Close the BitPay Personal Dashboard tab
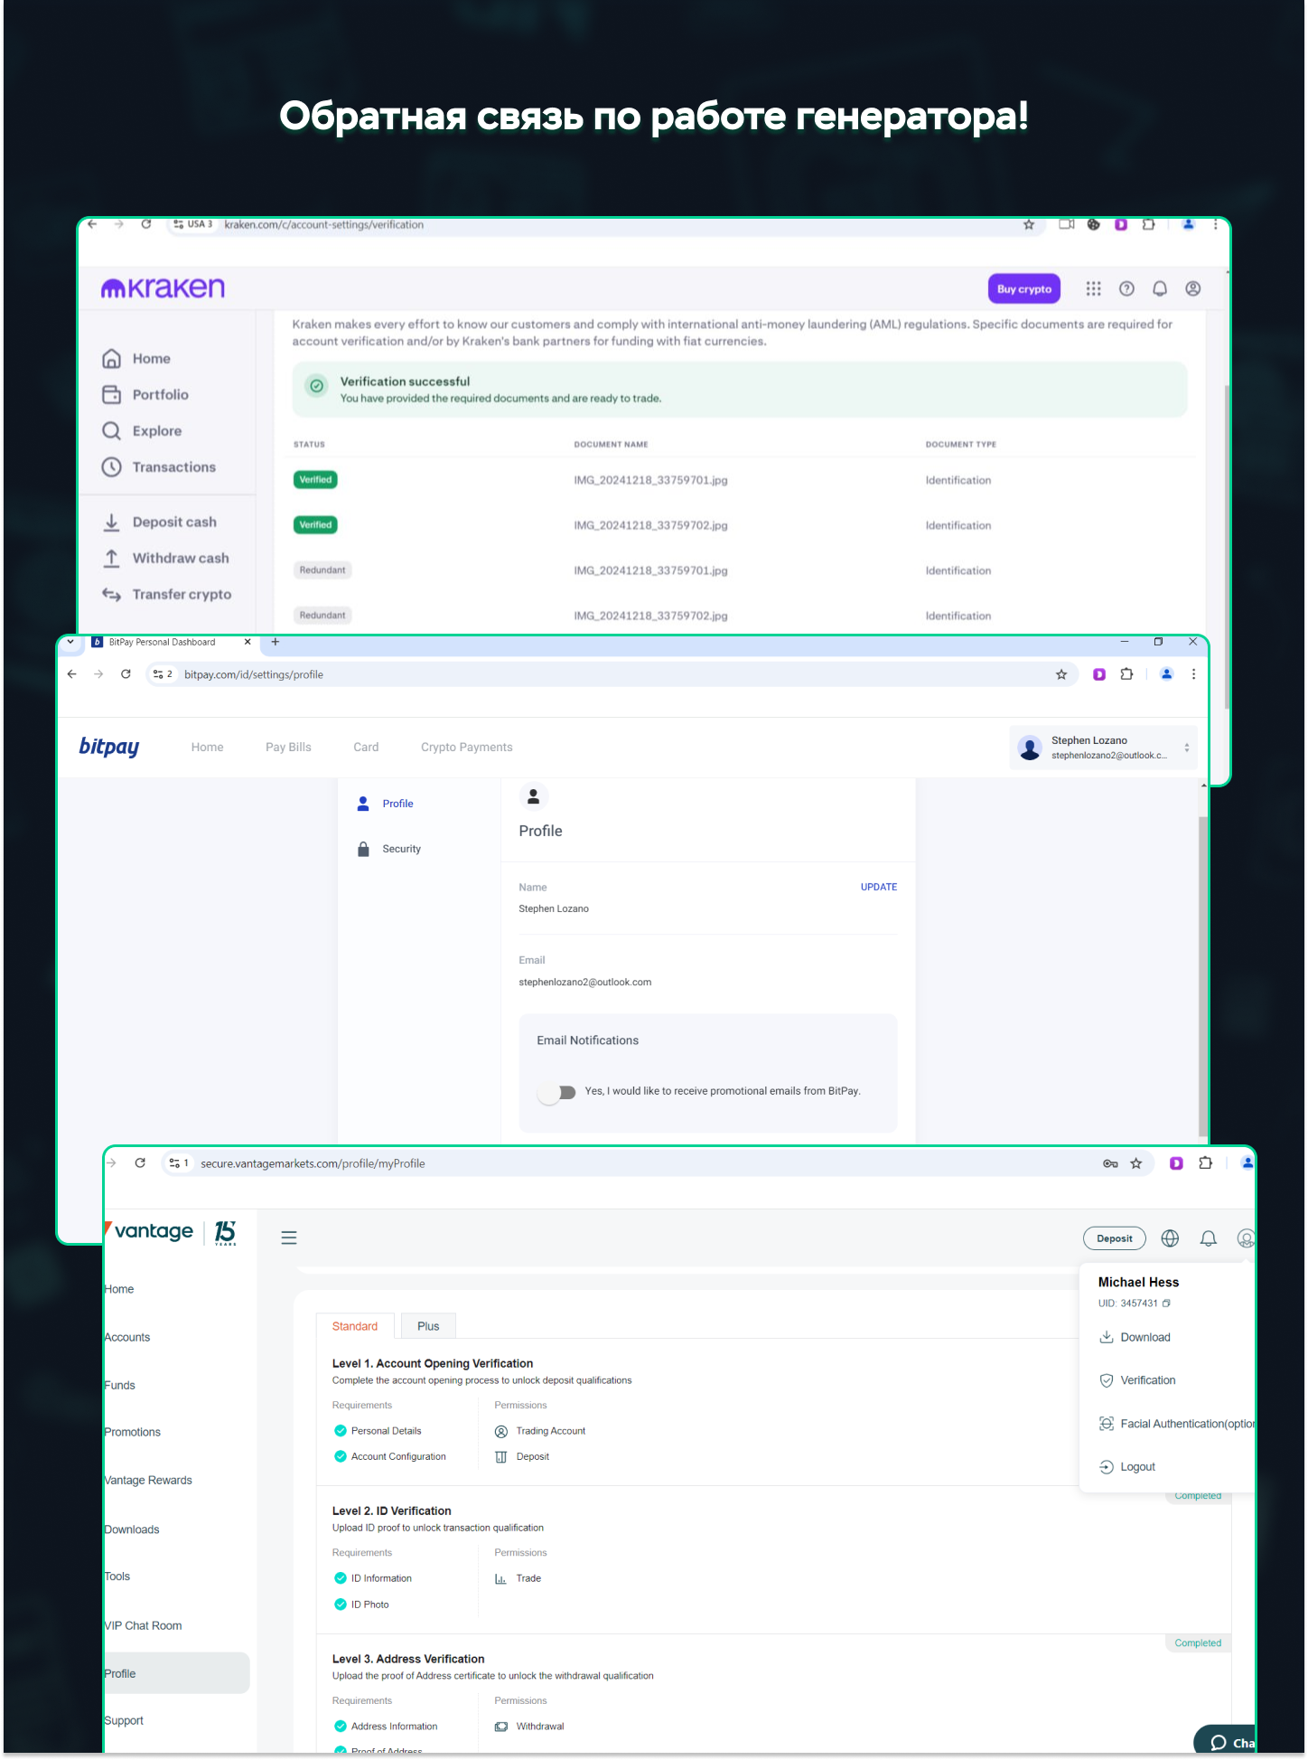 248,642
